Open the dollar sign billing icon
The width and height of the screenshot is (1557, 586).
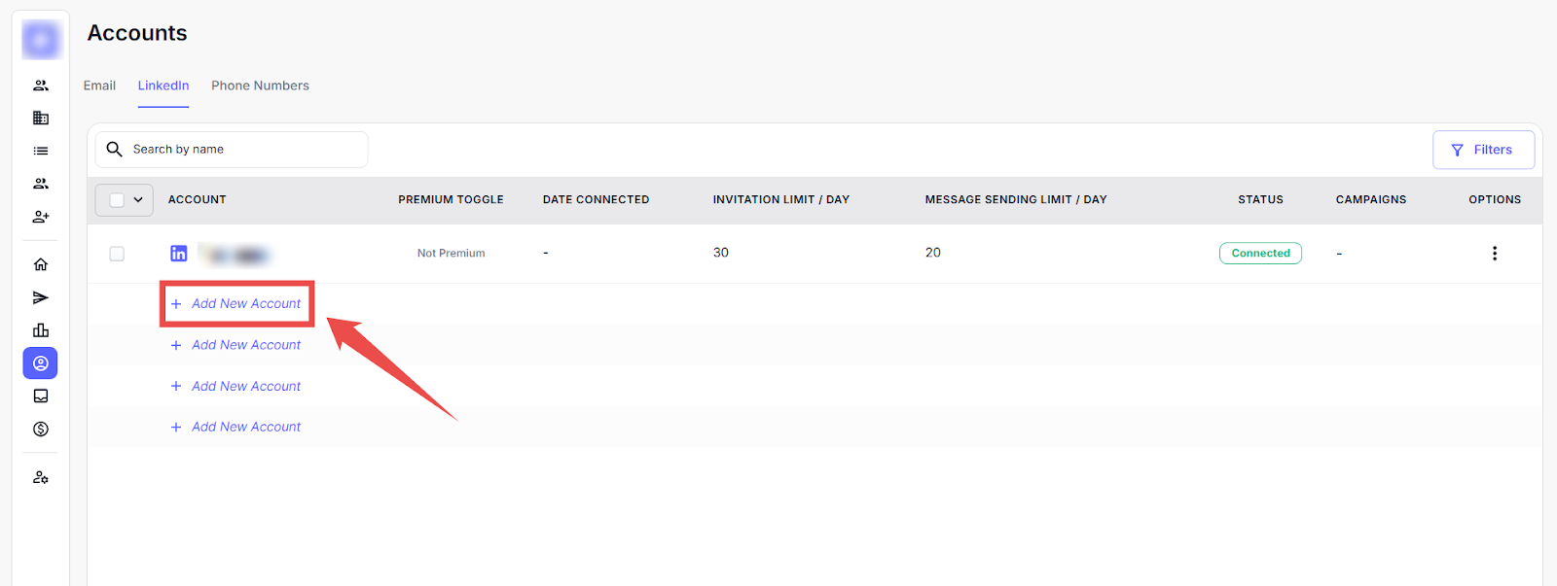tap(41, 430)
